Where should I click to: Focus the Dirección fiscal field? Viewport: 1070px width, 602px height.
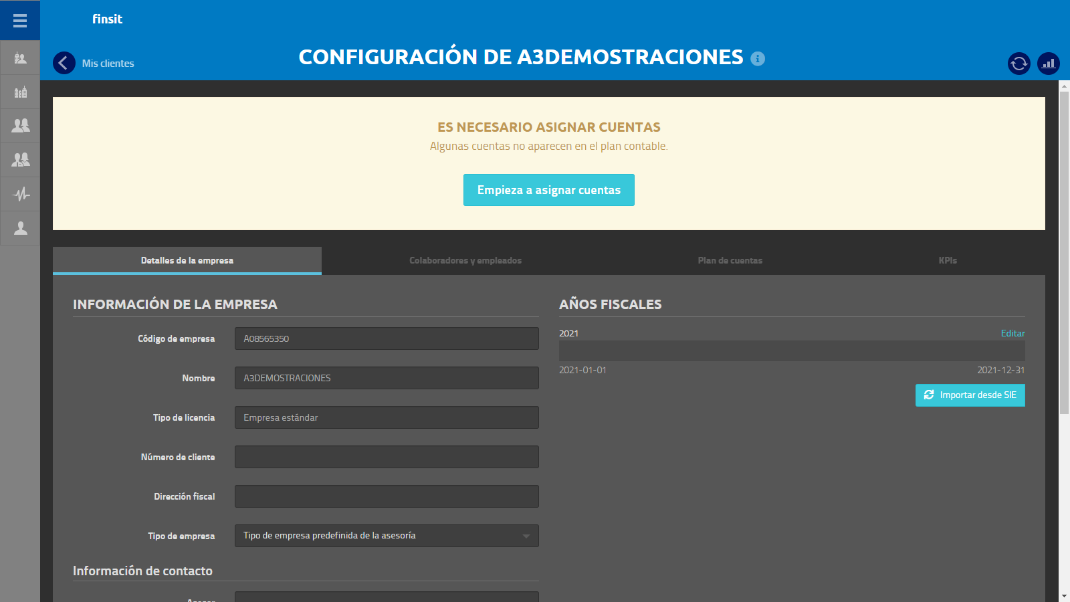387,496
